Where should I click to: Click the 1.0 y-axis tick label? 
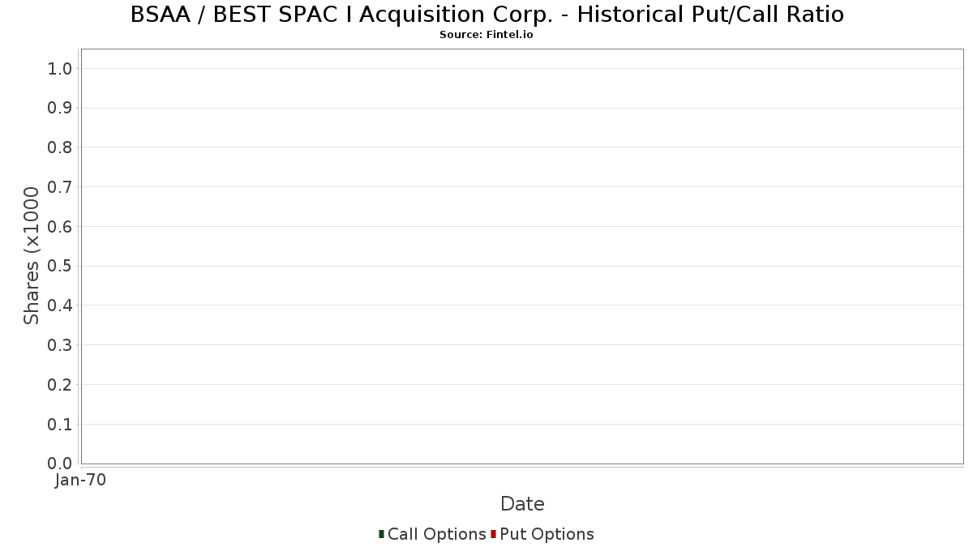[60, 69]
